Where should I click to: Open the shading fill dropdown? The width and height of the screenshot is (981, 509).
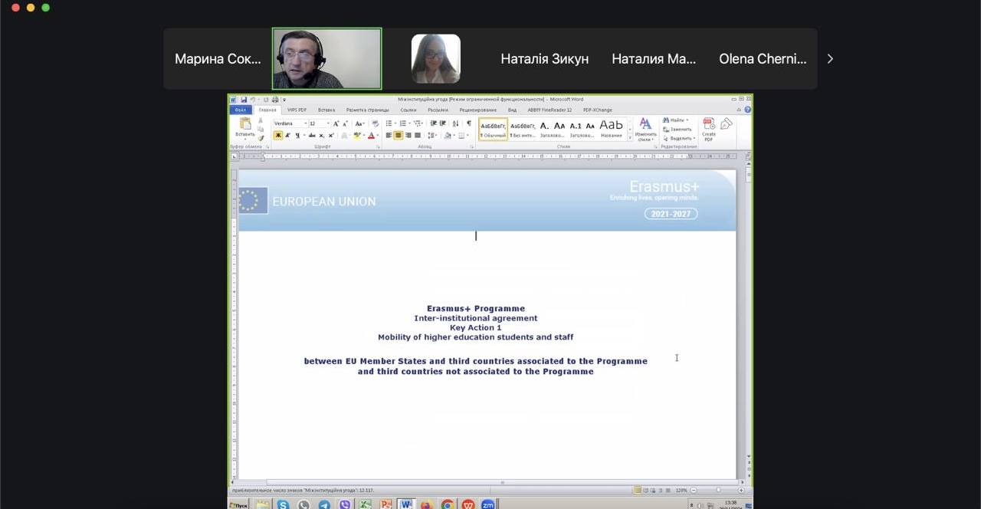click(454, 136)
